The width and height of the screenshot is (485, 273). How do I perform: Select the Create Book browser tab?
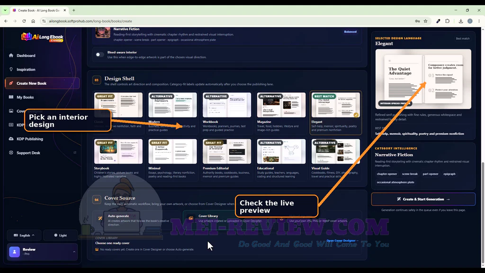39,10
